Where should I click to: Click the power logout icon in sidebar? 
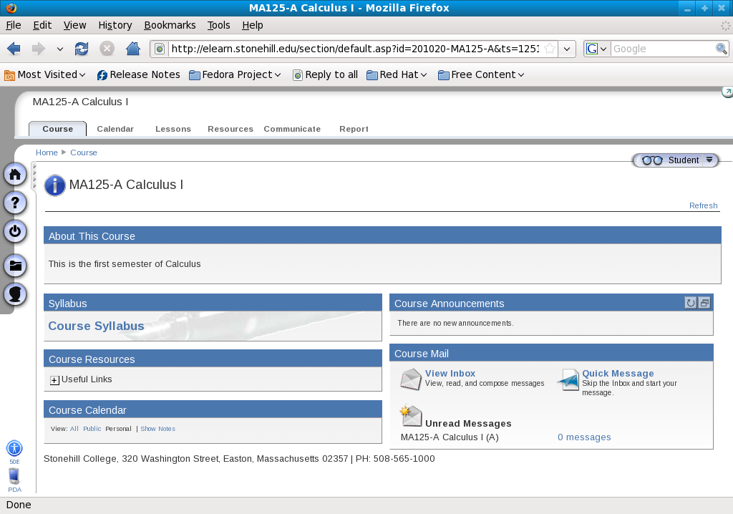pos(15,231)
